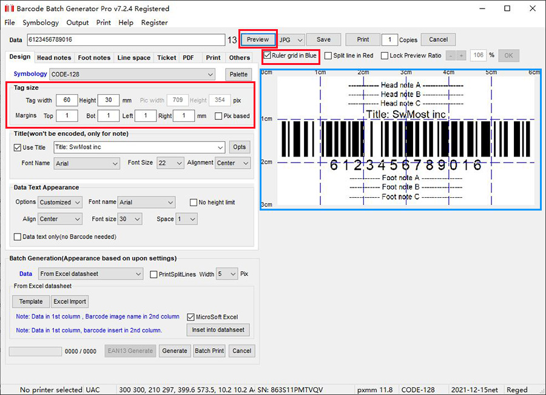Open the split line Width 5 dropdown
The image size is (546, 395).
tap(227, 274)
